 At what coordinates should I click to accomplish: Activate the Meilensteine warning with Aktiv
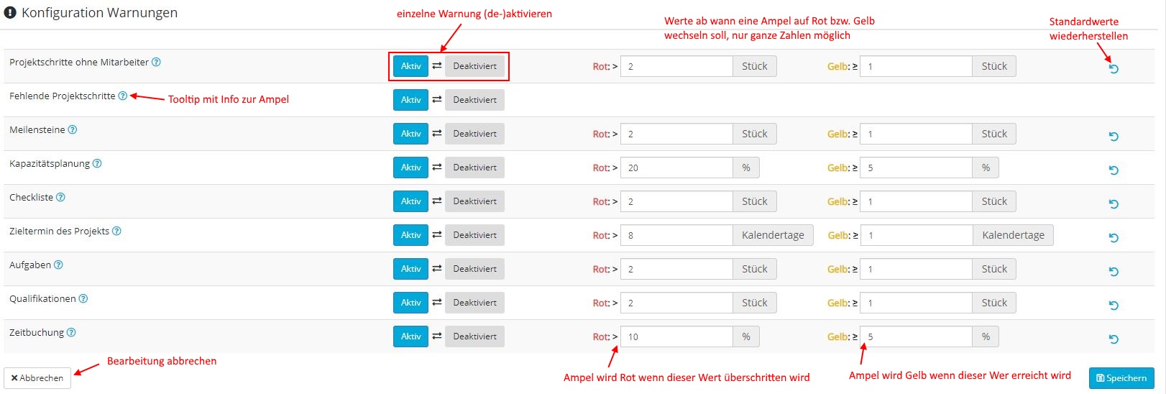click(410, 134)
